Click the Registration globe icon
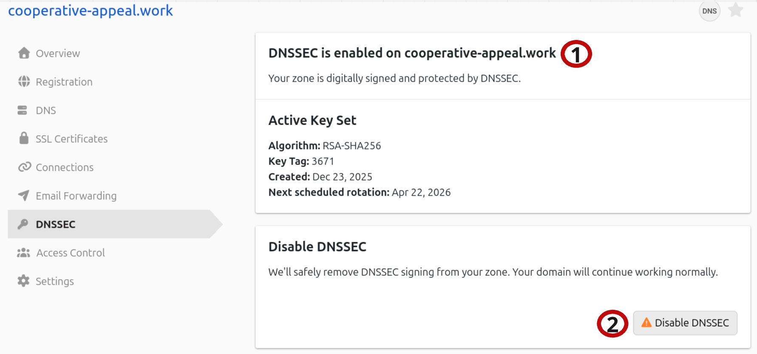Viewport: 757px width, 354px height. [x=24, y=82]
